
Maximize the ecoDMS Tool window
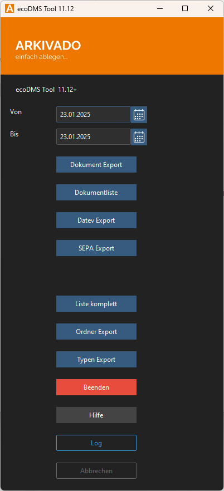pyautogui.click(x=185, y=8)
